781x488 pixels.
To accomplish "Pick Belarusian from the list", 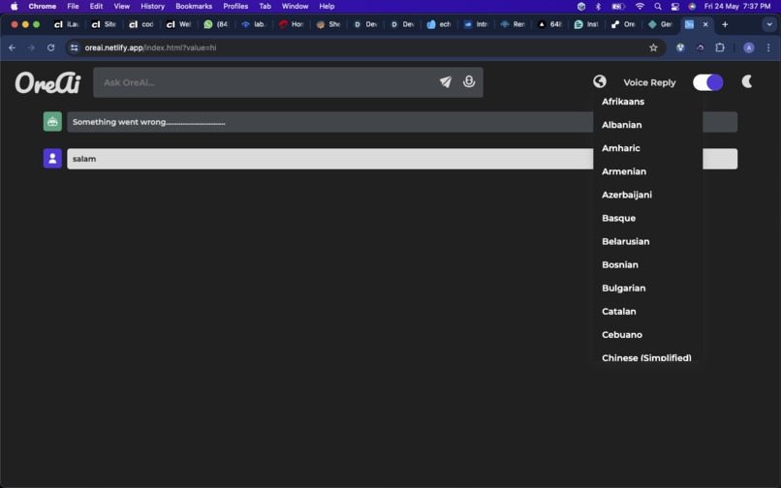I will click(626, 242).
